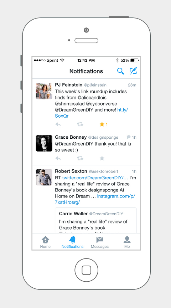Retweet Grace Bonney's thank you tweet
The width and height of the screenshot is (171, 308).
click(x=80, y=158)
